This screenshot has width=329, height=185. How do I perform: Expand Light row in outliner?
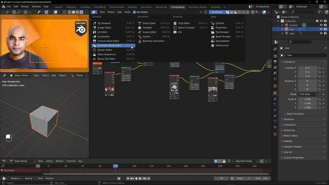(282, 33)
